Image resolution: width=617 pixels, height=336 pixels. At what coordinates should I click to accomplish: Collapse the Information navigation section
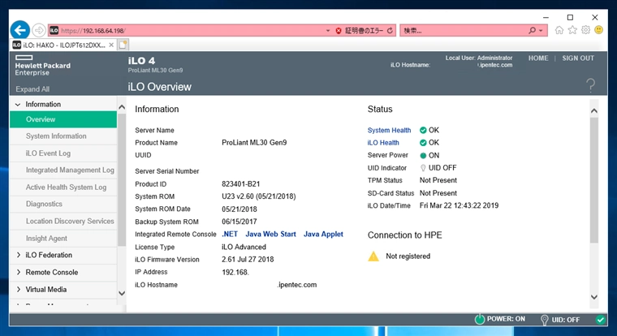tap(18, 105)
